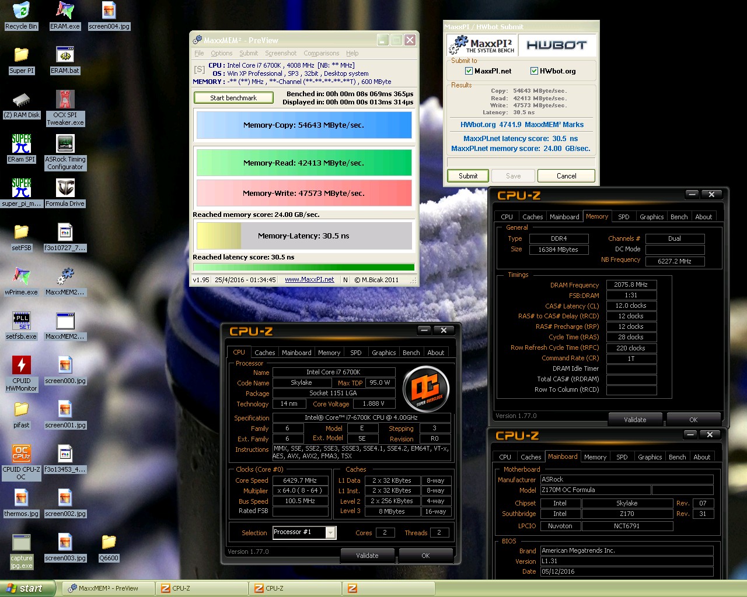
Task: Click the Z170M OC Formula model field
Action: pyautogui.click(x=595, y=490)
